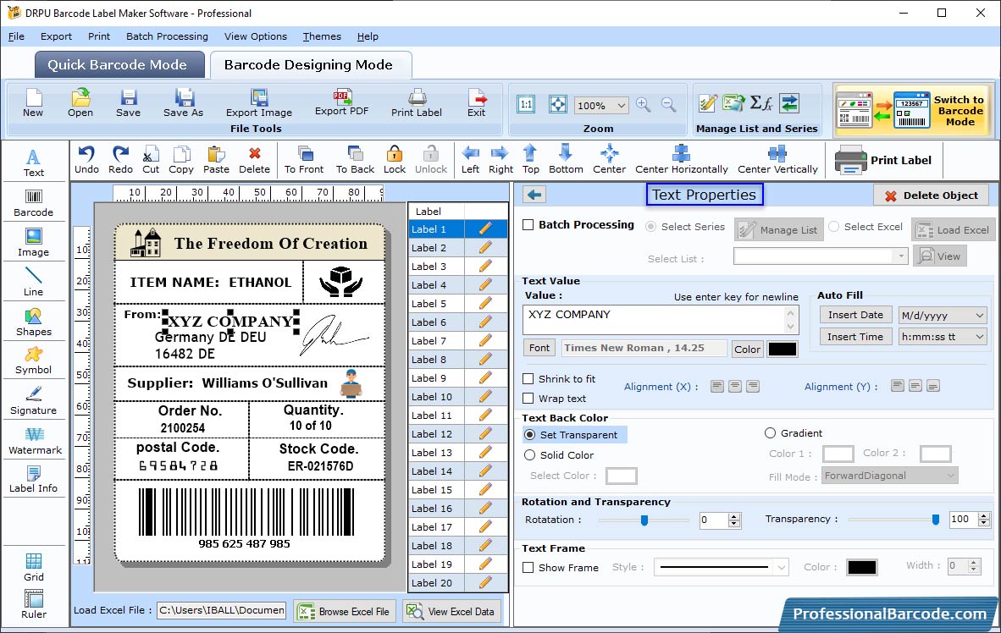Screen dimensions: 1001x633
Task: Lock the selected object
Action: [x=395, y=160]
